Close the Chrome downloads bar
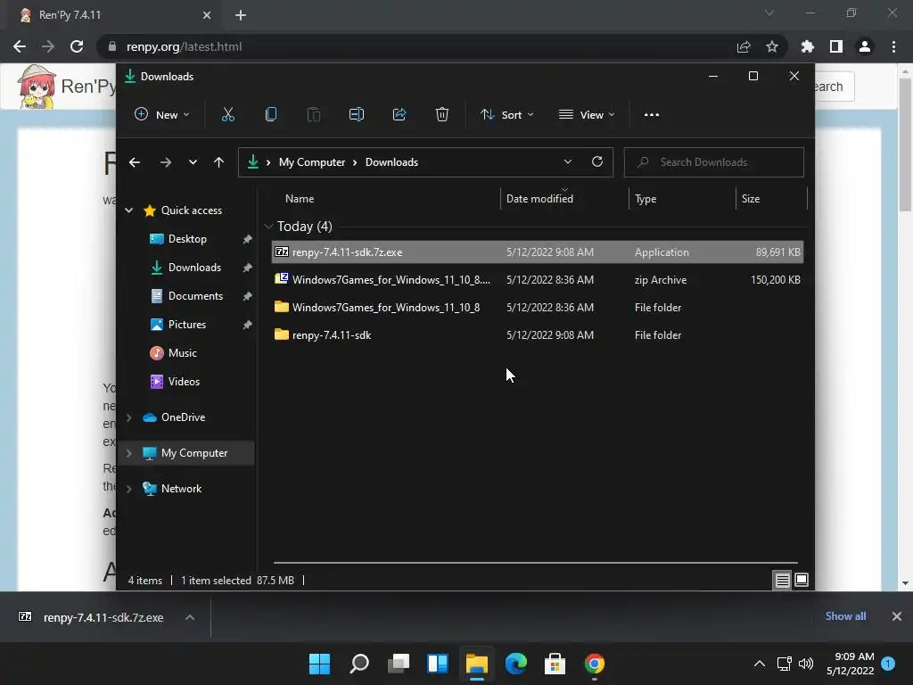The height and width of the screenshot is (685, 913). coord(897,616)
